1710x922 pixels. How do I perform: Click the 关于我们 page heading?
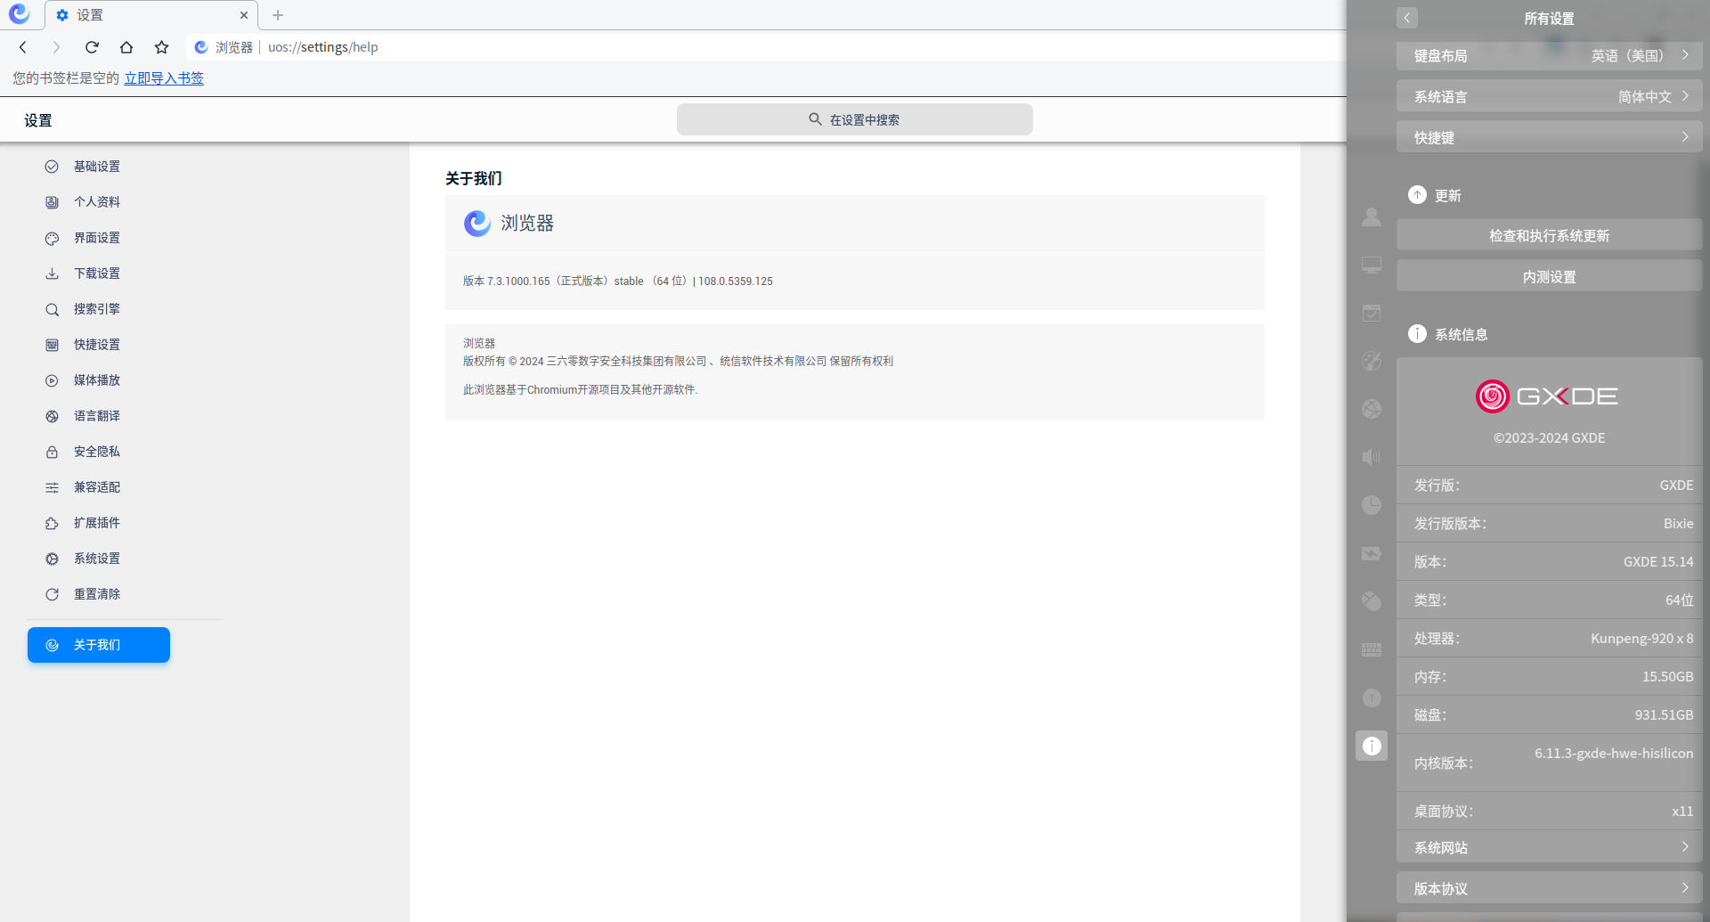coord(474,178)
